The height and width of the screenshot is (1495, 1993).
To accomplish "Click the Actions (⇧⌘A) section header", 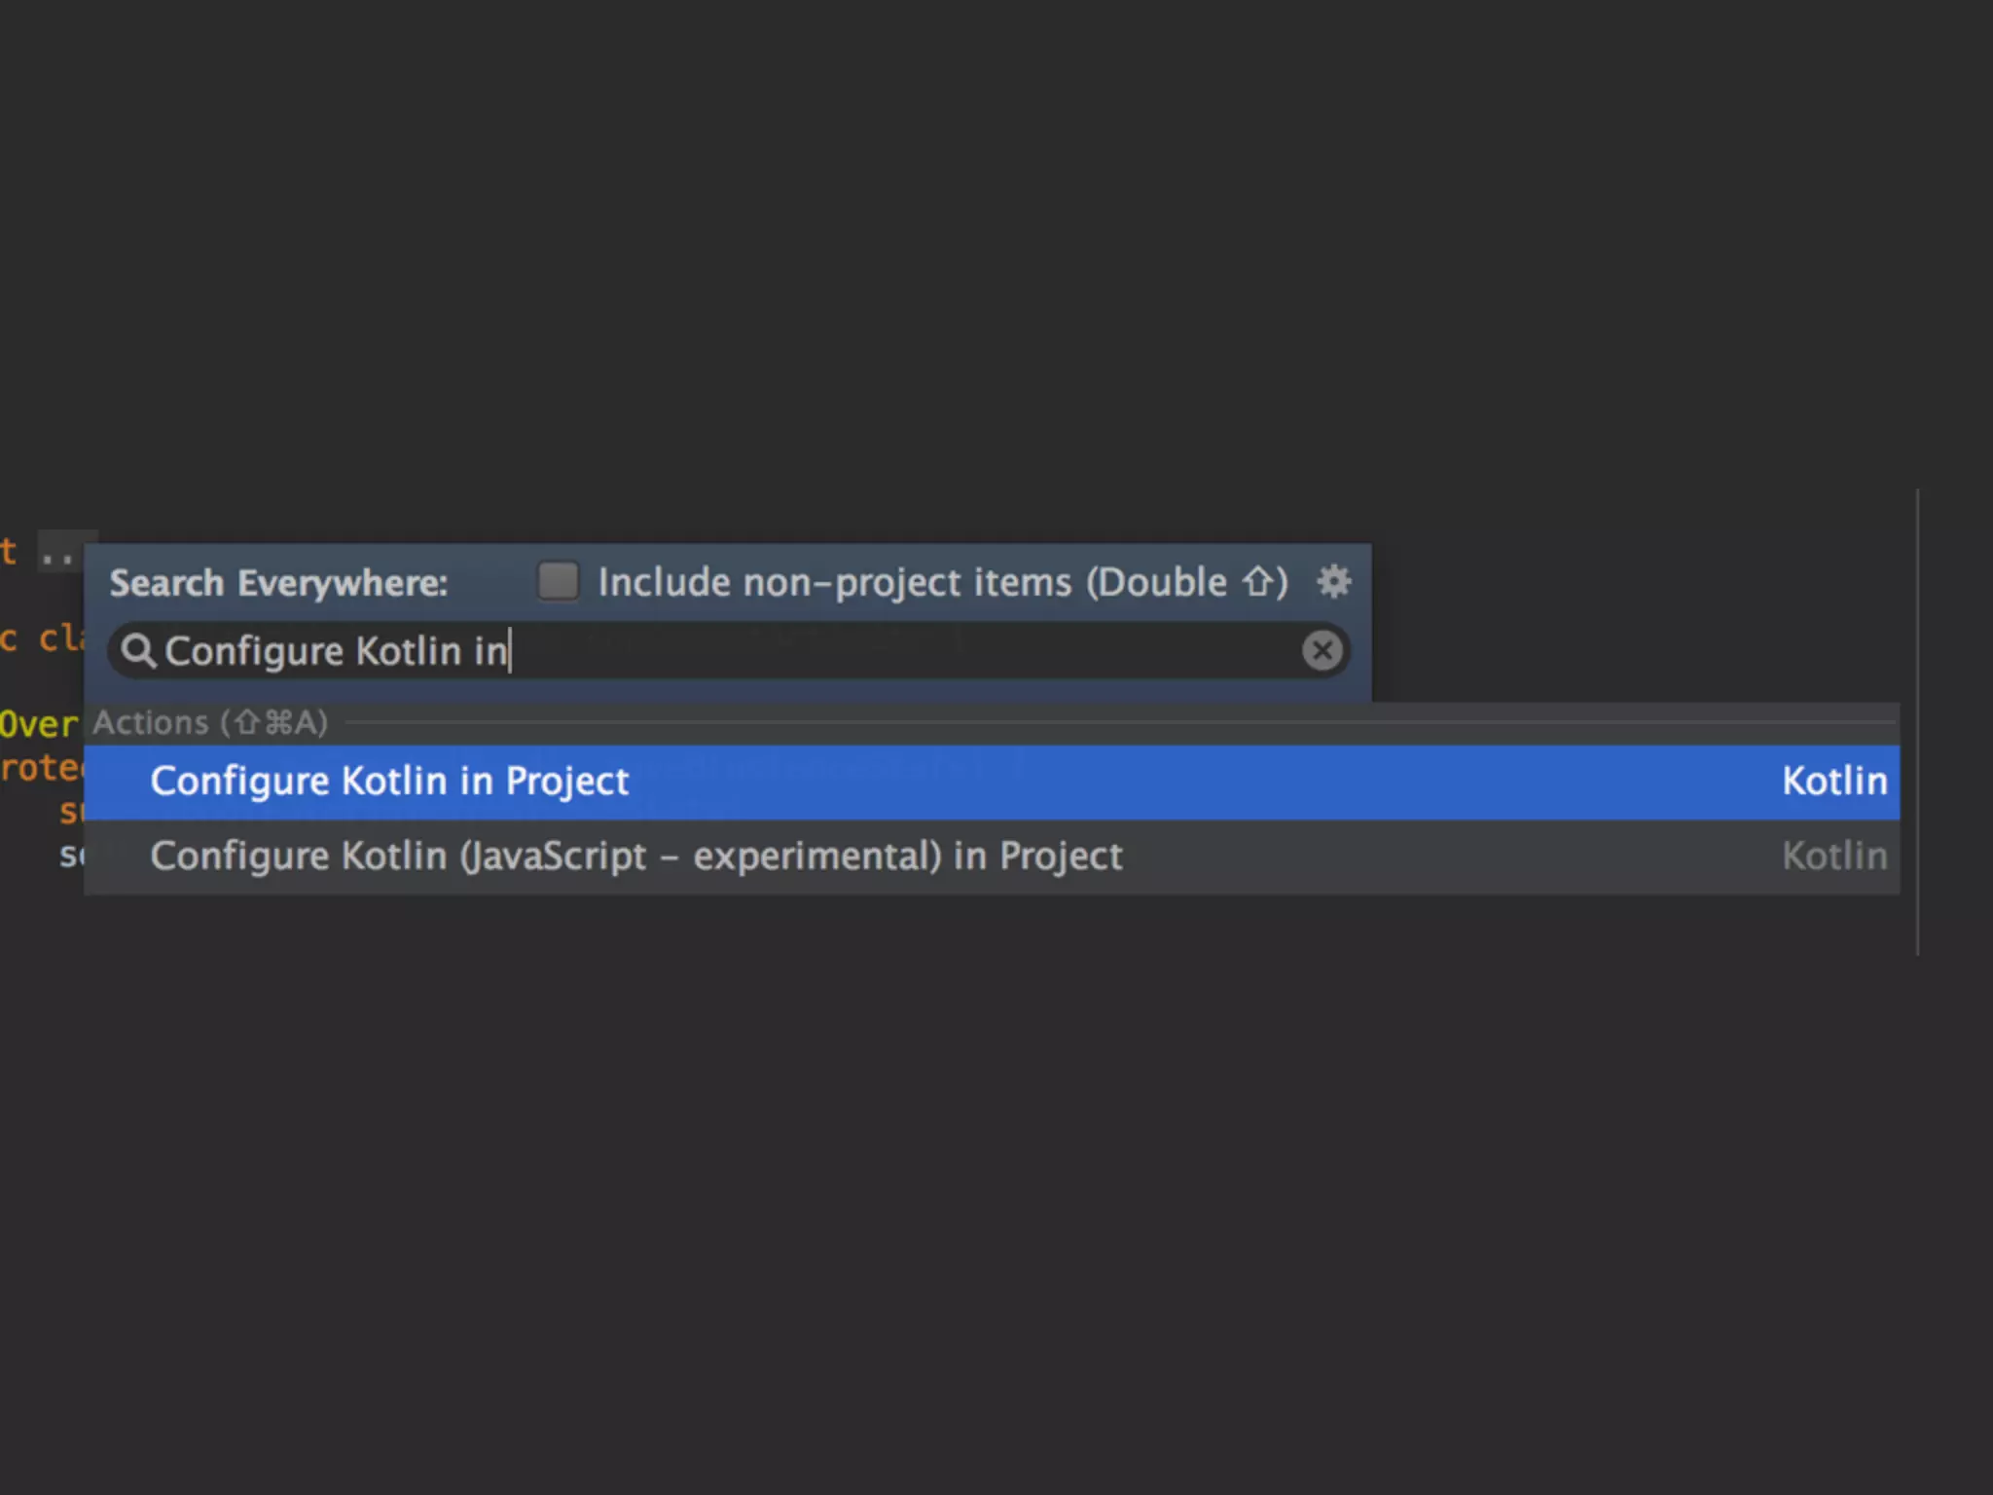I will tap(209, 723).
